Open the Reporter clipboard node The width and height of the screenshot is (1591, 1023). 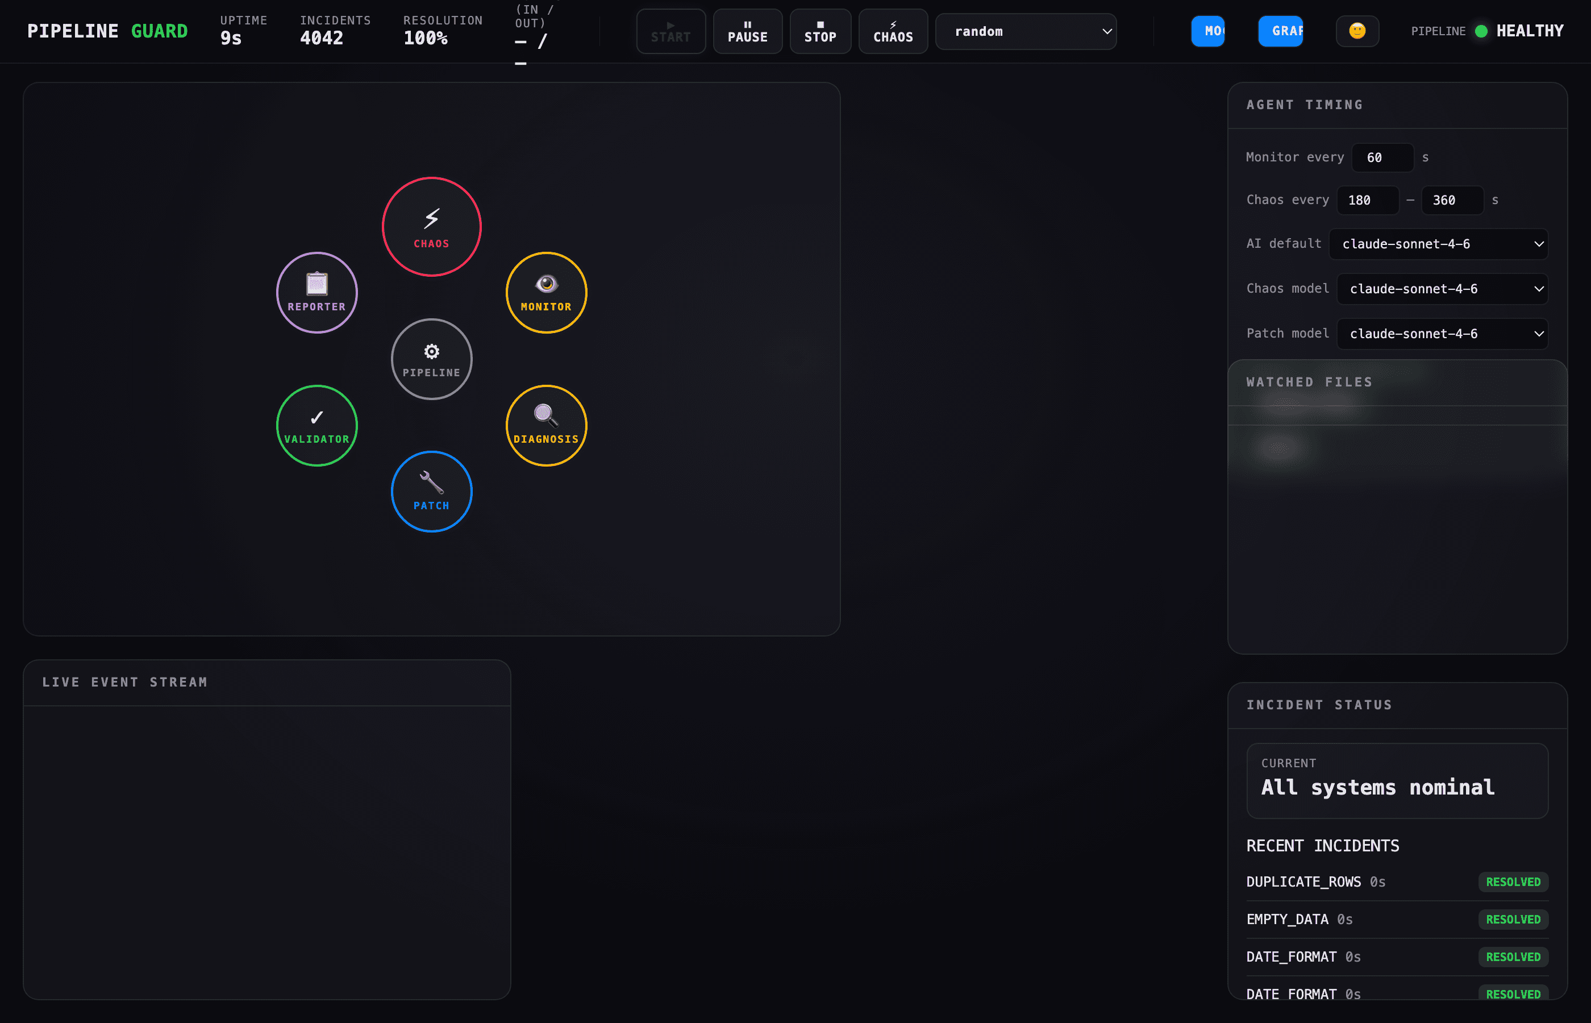316,292
